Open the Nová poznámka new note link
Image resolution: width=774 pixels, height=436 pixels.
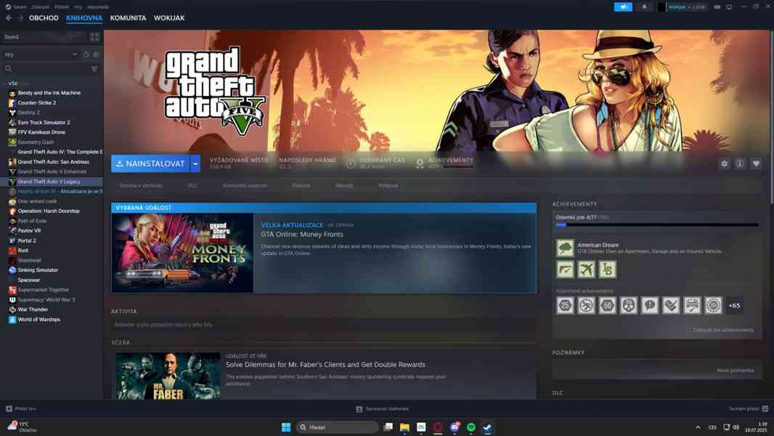tap(735, 371)
